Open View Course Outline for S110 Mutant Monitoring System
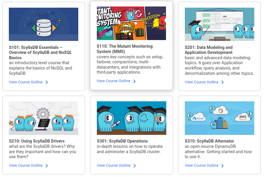Image resolution: width=264 pixels, height=177 pixels. coord(114,81)
